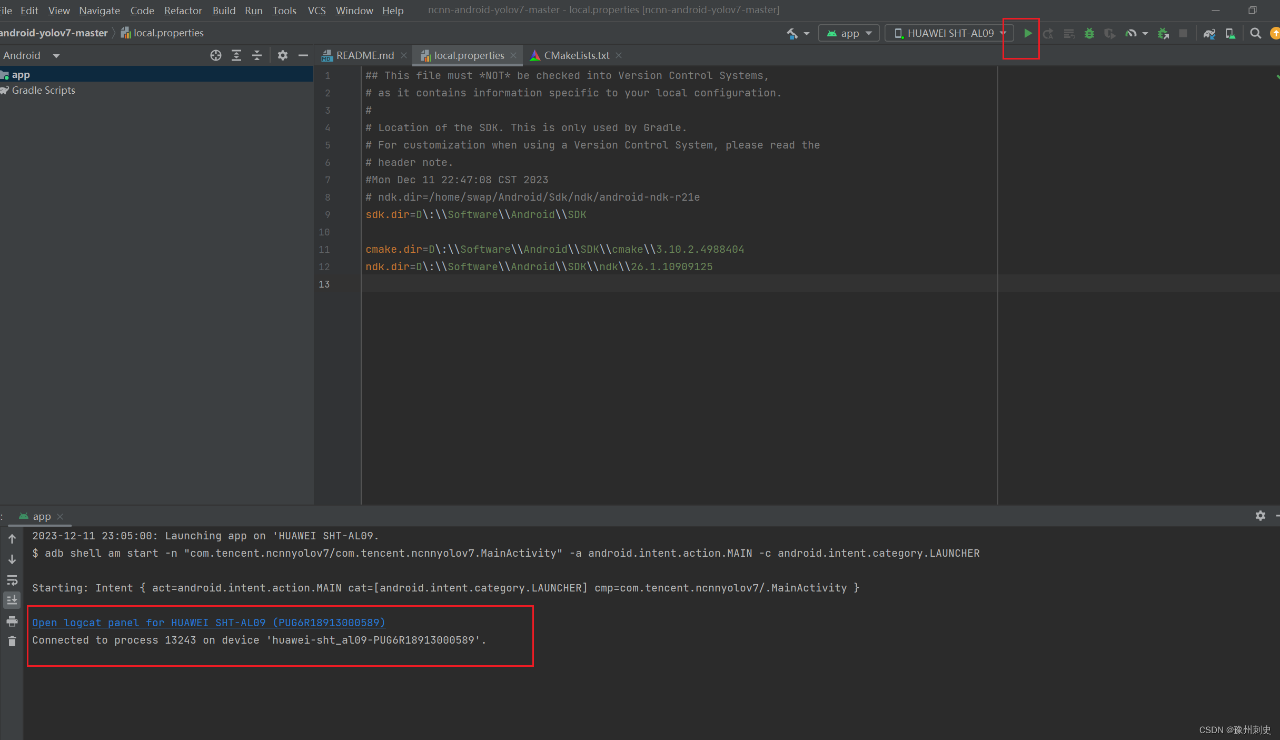Open the Build menu
Image resolution: width=1280 pixels, height=740 pixels.
coord(223,11)
